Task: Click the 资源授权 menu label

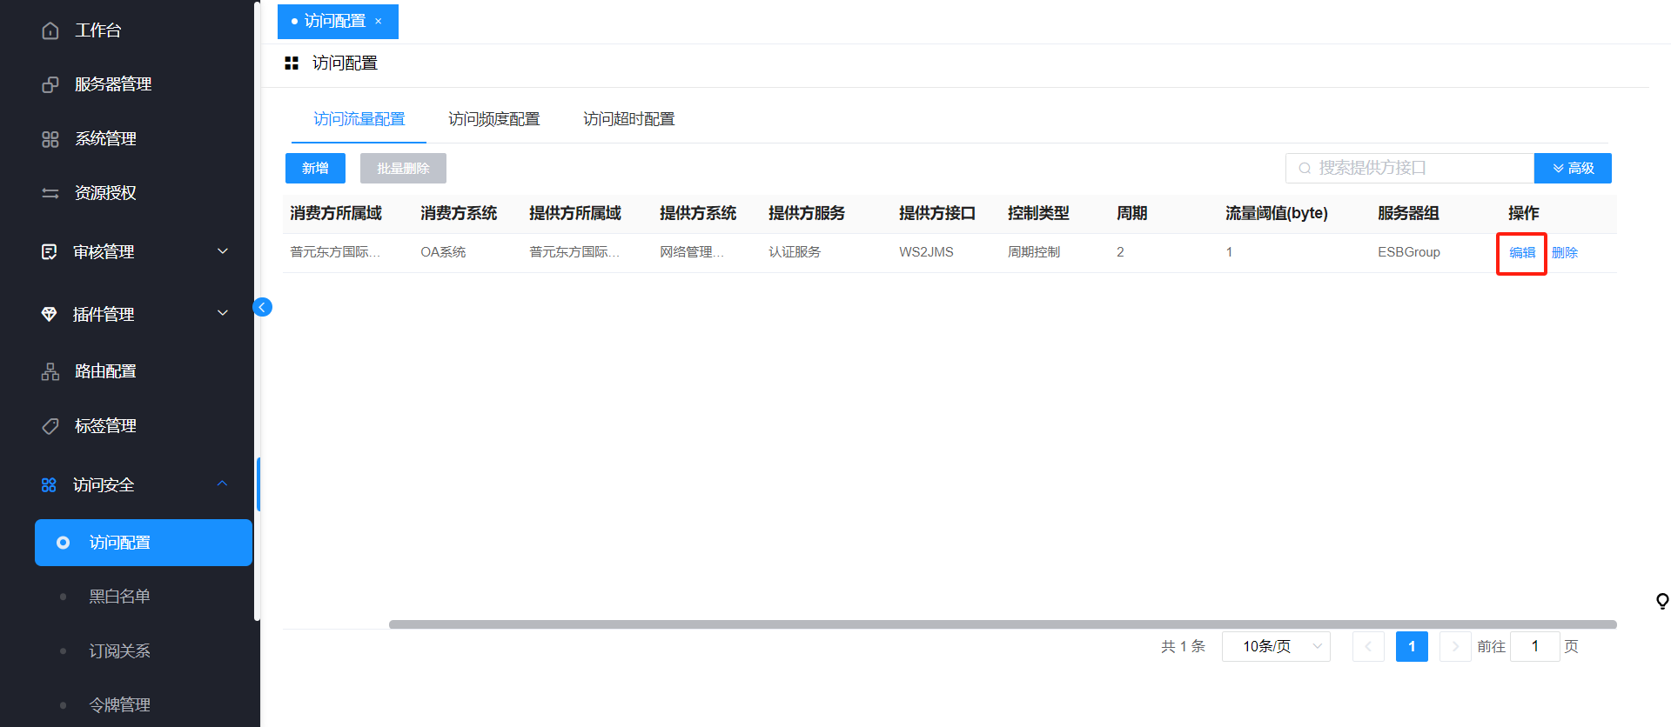Action: [105, 193]
